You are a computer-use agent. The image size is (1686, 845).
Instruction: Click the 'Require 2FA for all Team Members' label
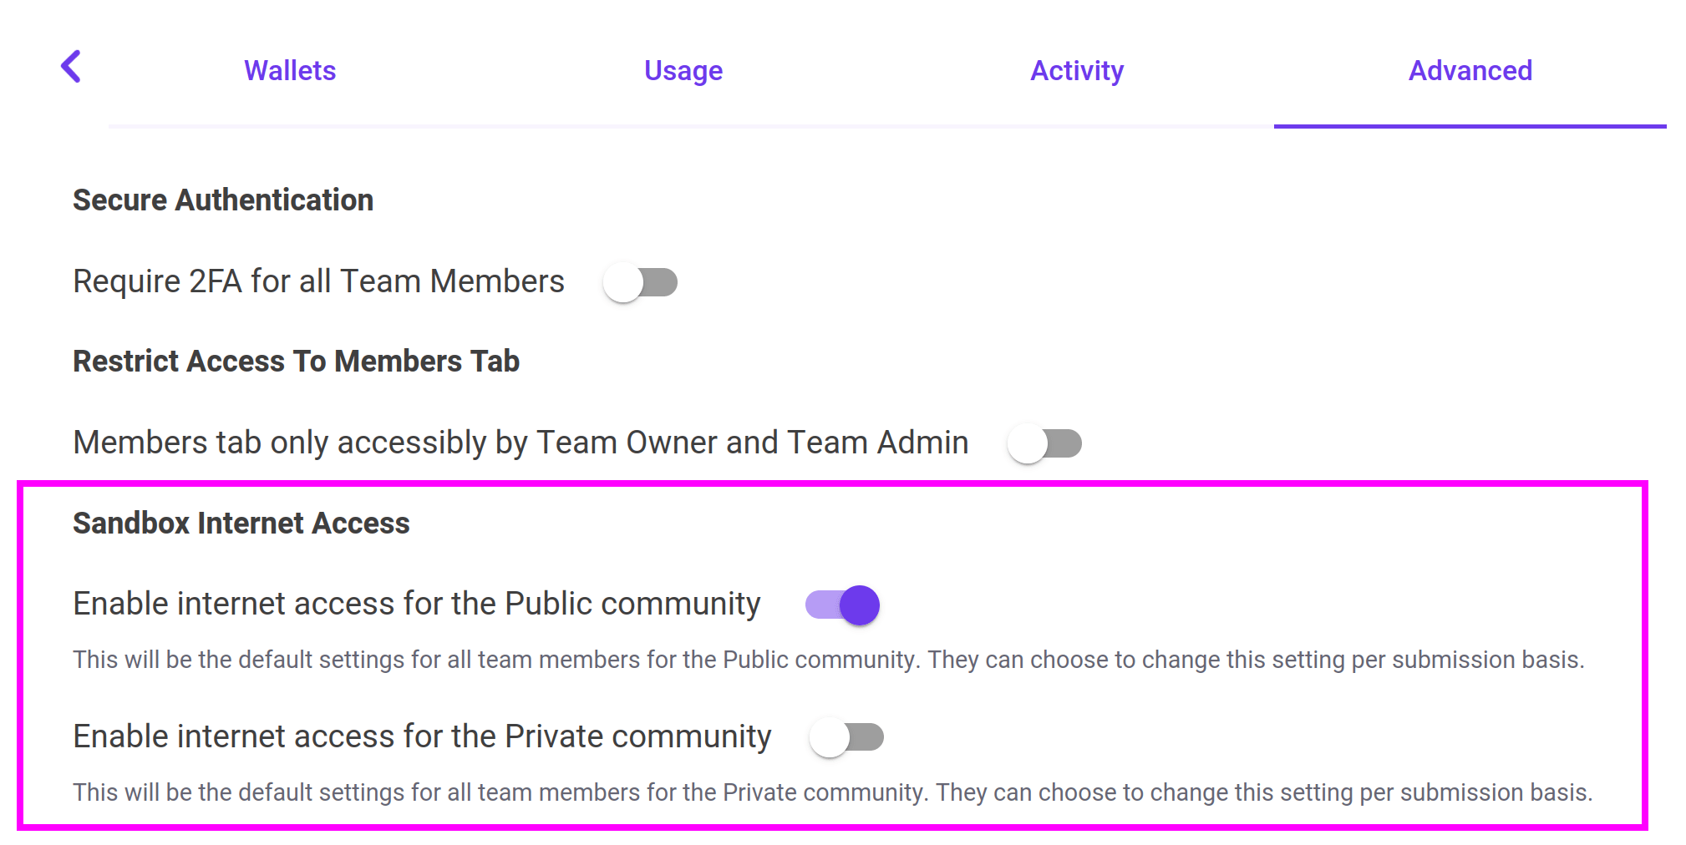(x=318, y=282)
